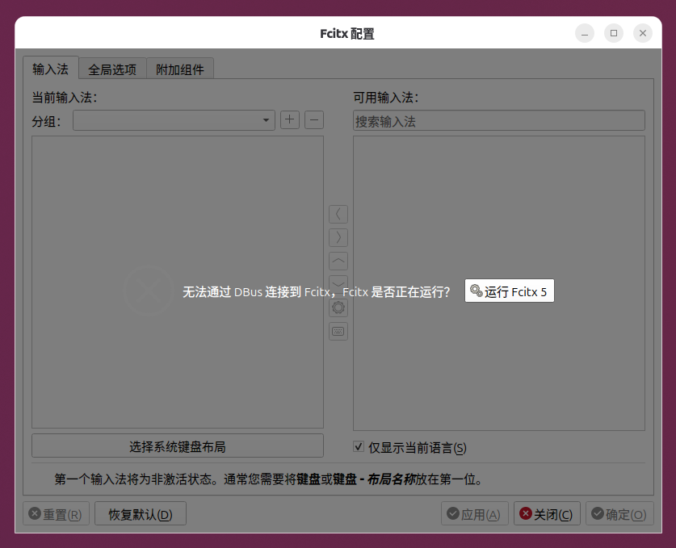The height and width of the screenshot is (548, 676).
Task: Click the 重置 button
Action: pyautogui.click(x=56, y=514)
